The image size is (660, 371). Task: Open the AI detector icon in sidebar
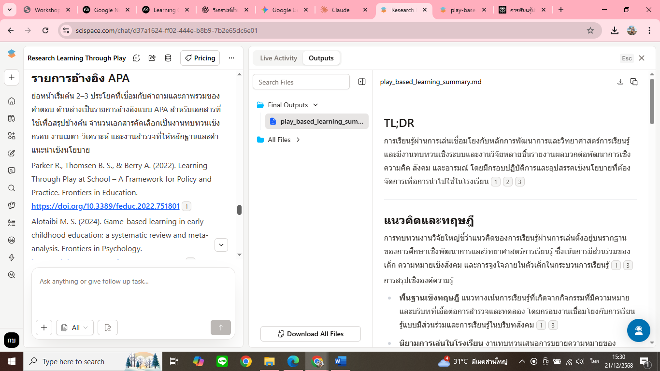pos(12,274)
